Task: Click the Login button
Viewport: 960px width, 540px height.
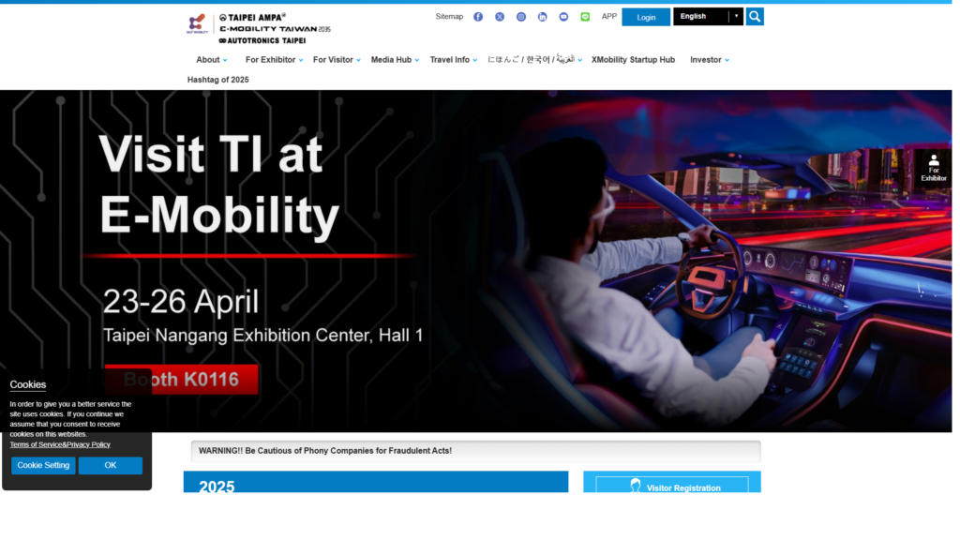Action: click(x=646, y=17)
